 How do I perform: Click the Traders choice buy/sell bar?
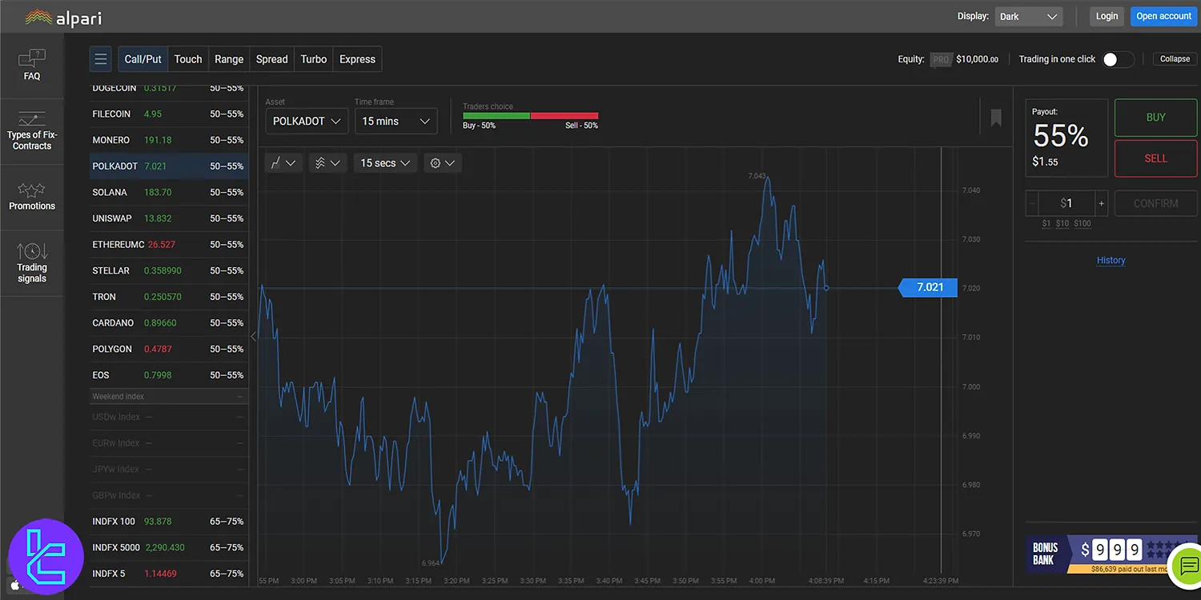click(x=530, y=116)
